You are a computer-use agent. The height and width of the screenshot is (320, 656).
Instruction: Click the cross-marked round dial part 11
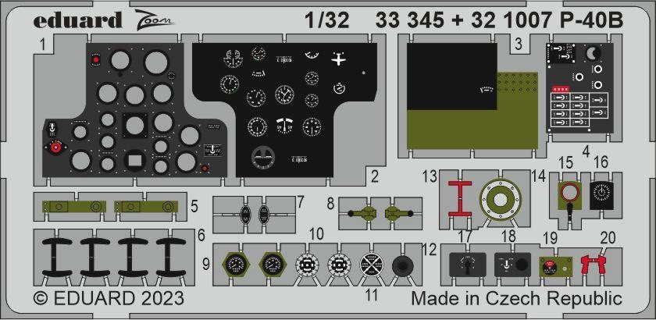click(372, 265)
